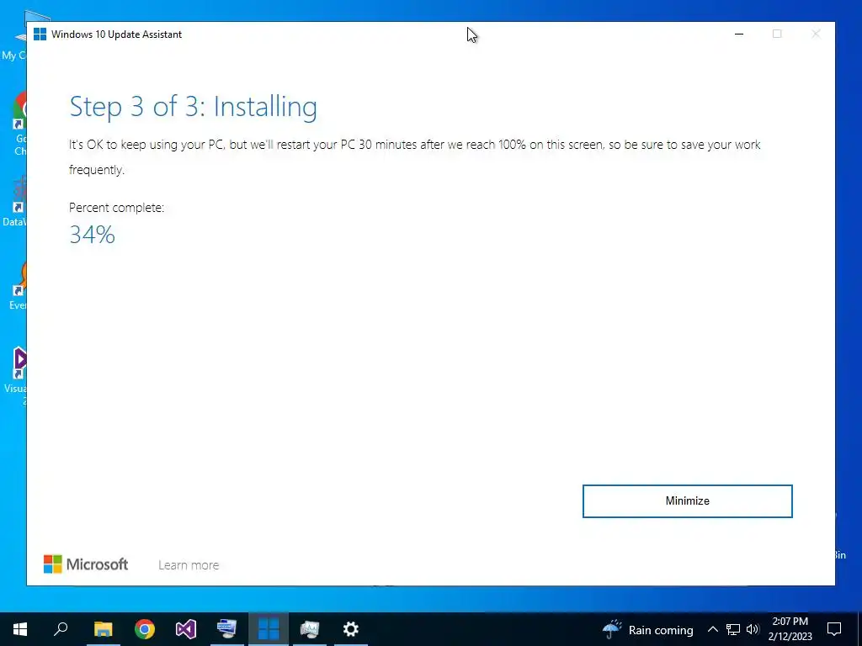
Task: Click the Microsoft logo at window bottom
Action: click(x=86, y=564)
